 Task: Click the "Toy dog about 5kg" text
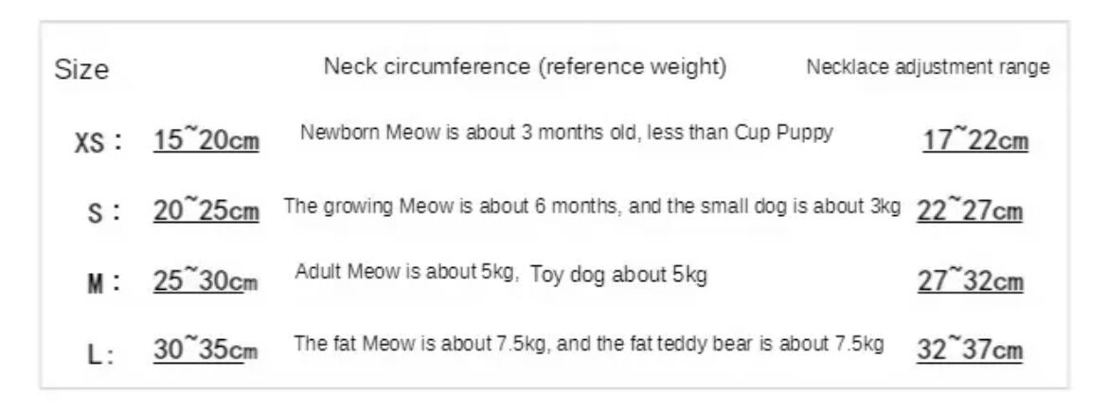(618, 276)
